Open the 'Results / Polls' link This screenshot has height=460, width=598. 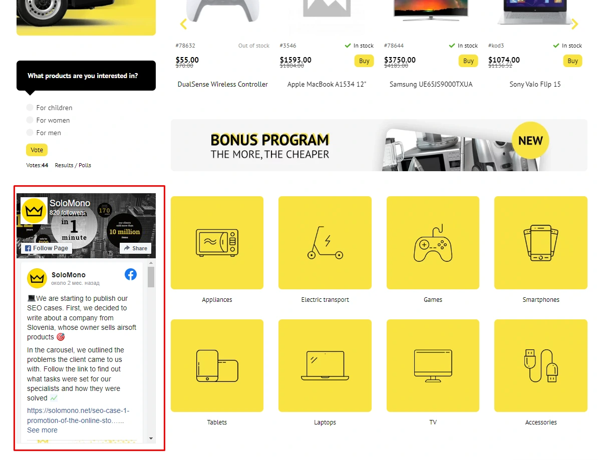[x=73, y=165]
